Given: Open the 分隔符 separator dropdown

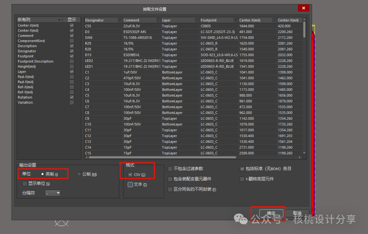Looking at the screenshot, I should 53,193.
